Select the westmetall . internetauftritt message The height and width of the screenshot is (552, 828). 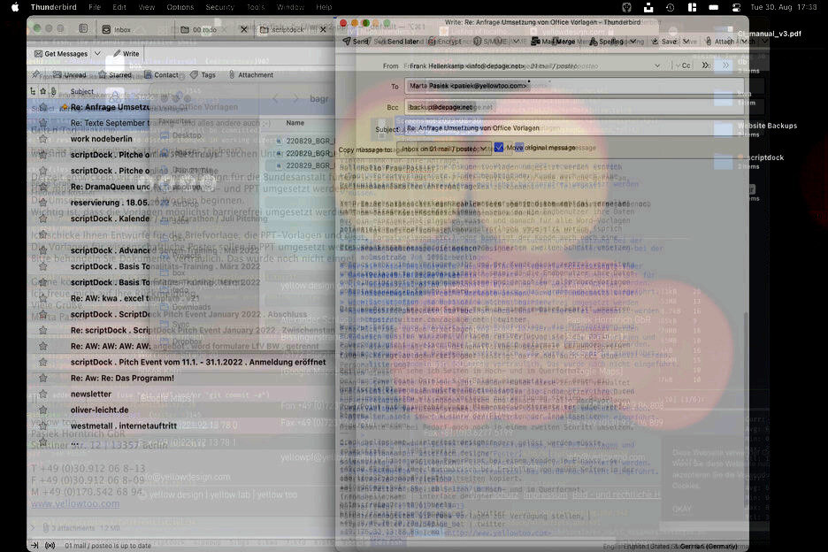[x=181, y=425]
